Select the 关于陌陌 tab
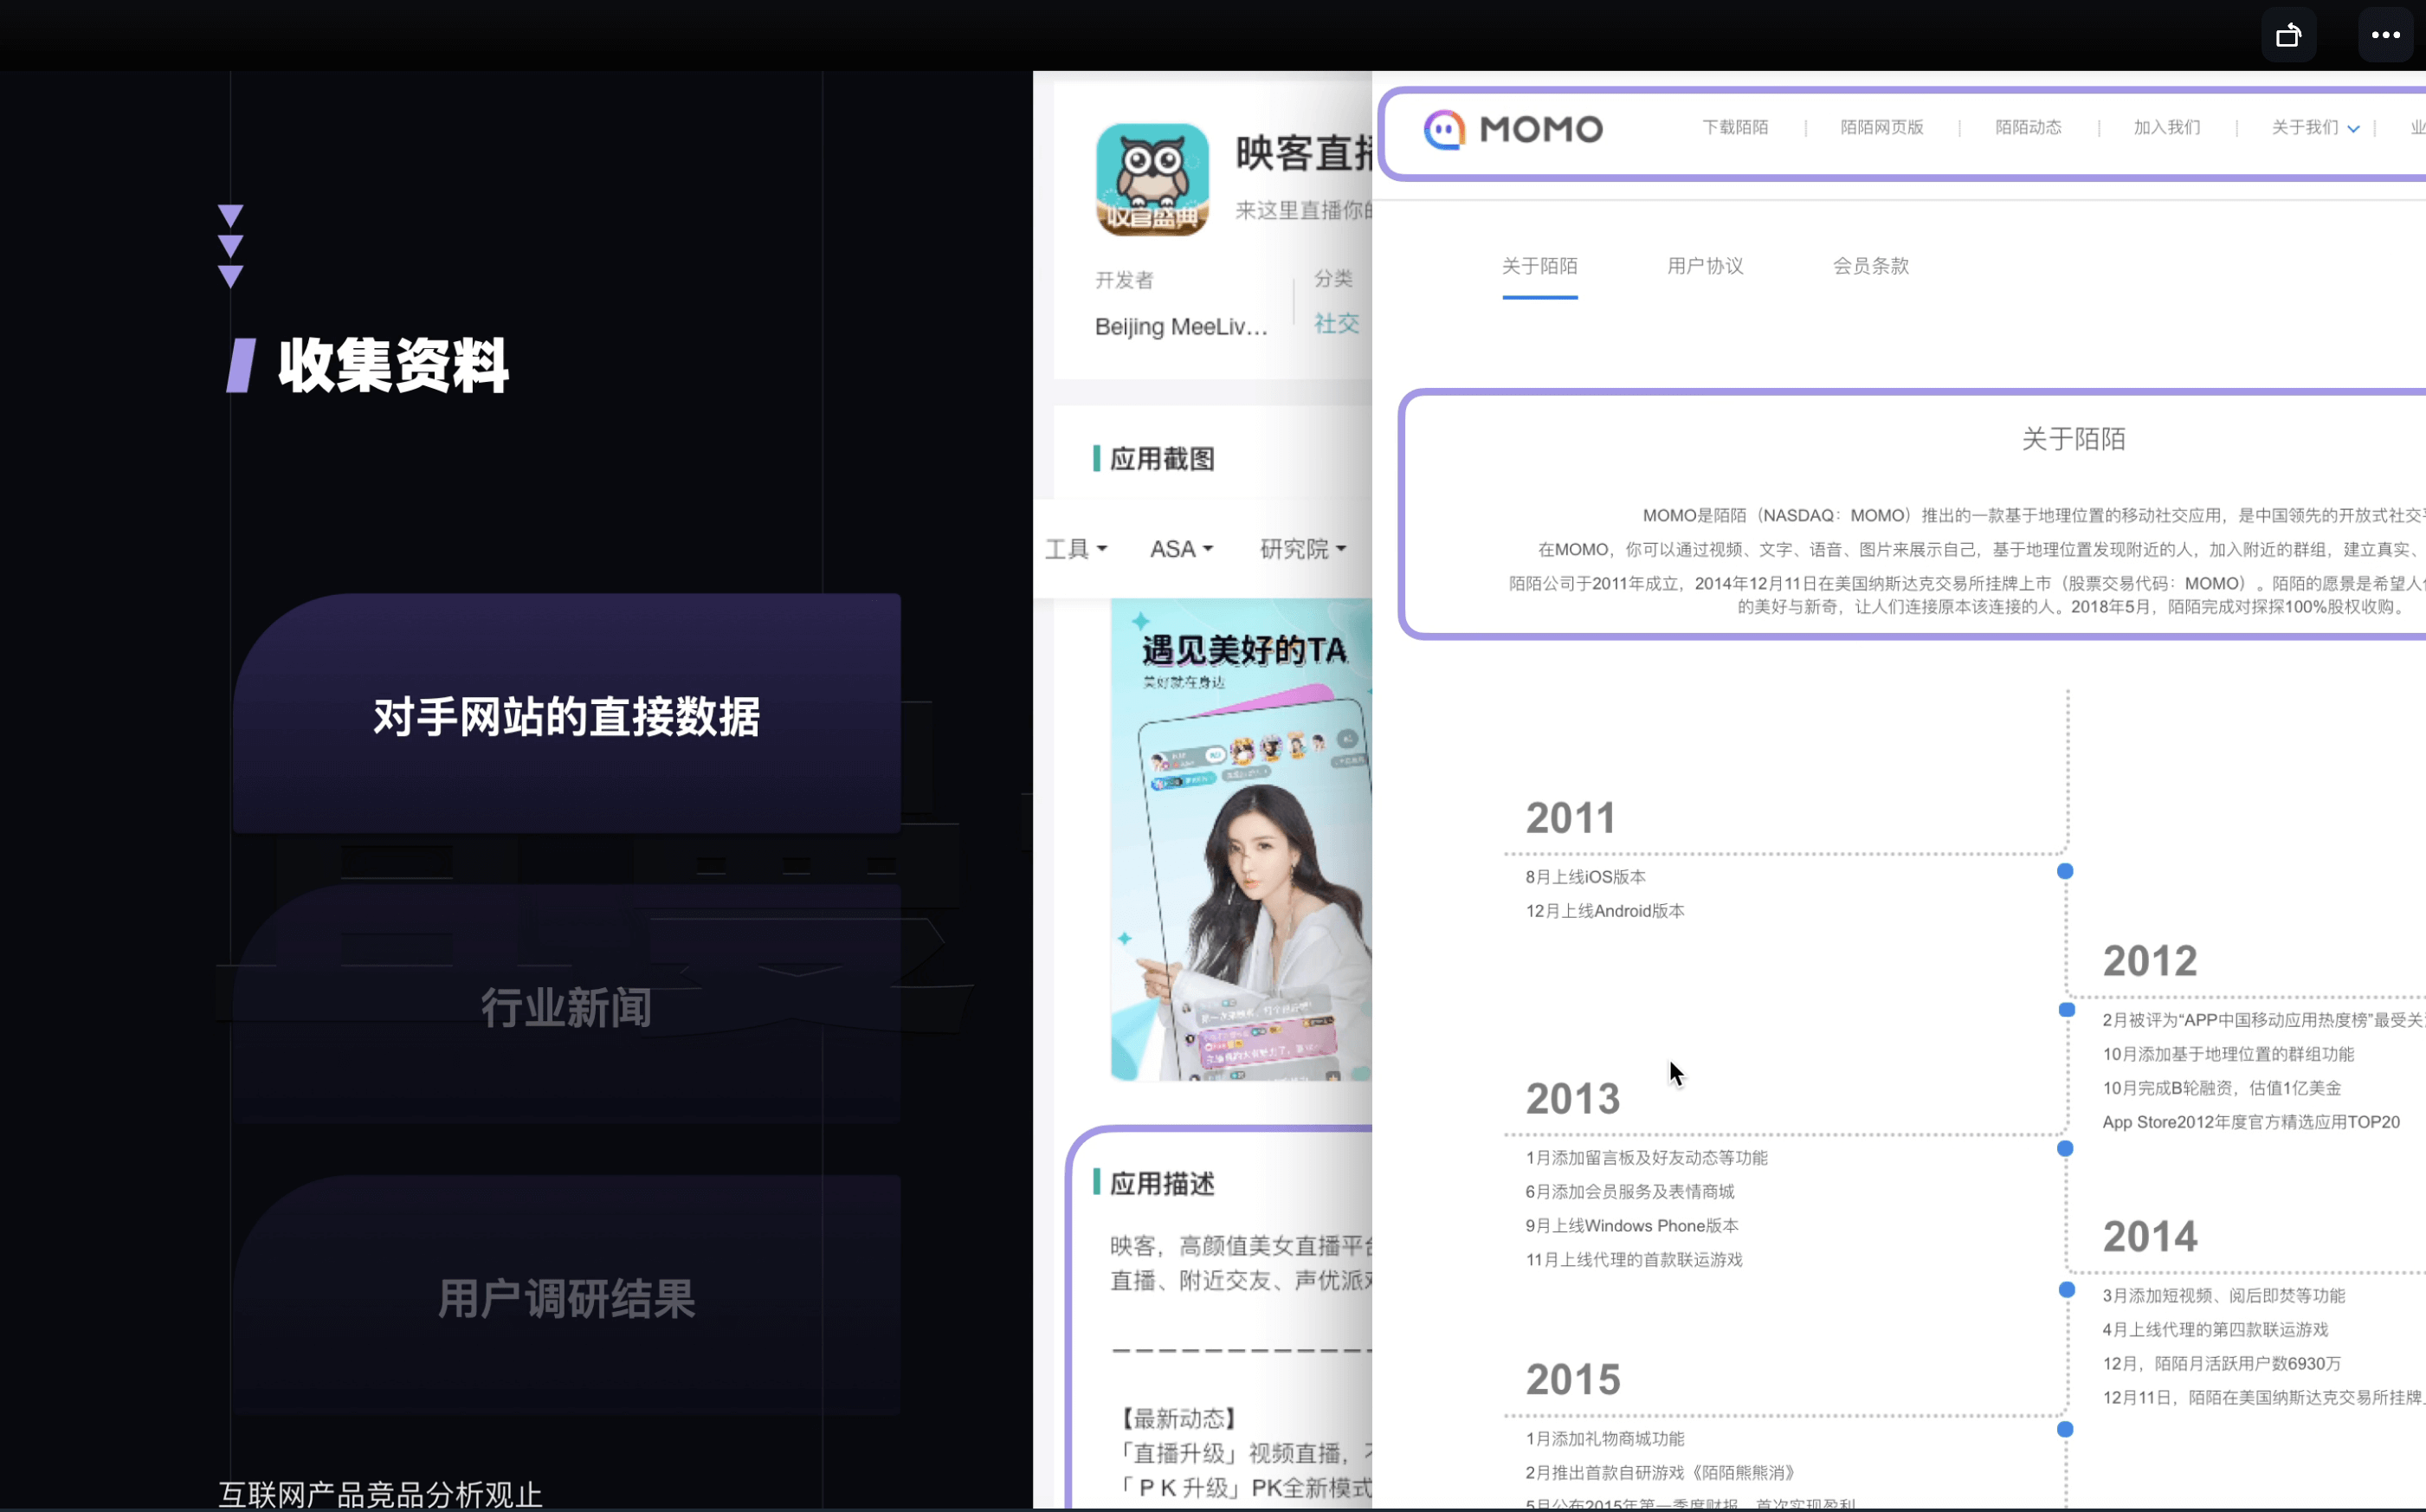The height and width of the screenshot is (1512, 2426). [x=1539, y=266]
